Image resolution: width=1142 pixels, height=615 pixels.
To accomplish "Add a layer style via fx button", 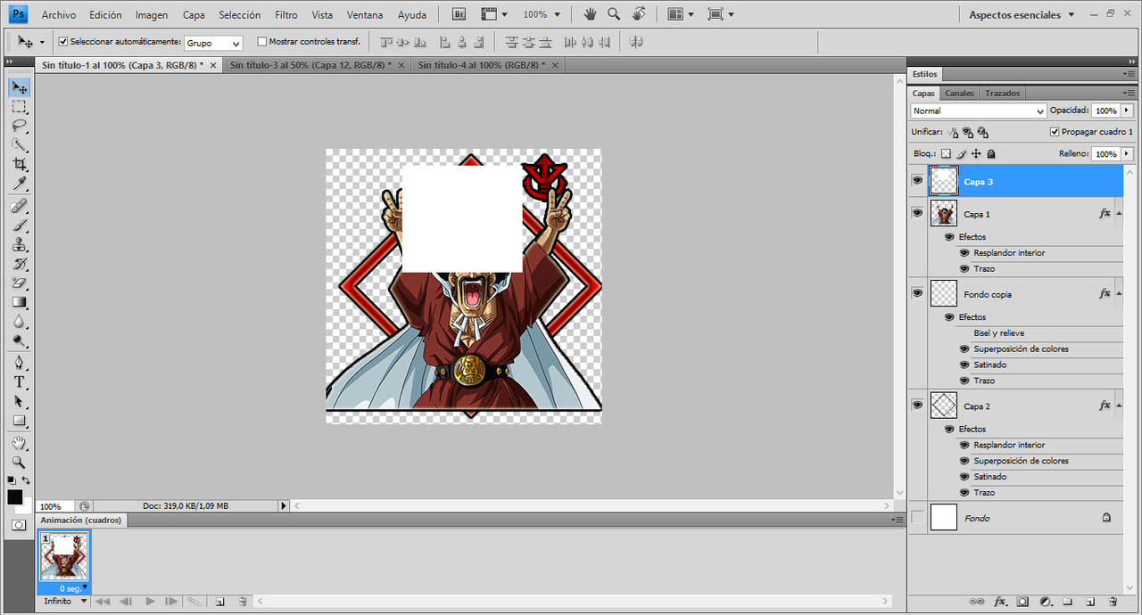I will point(1000,602).
